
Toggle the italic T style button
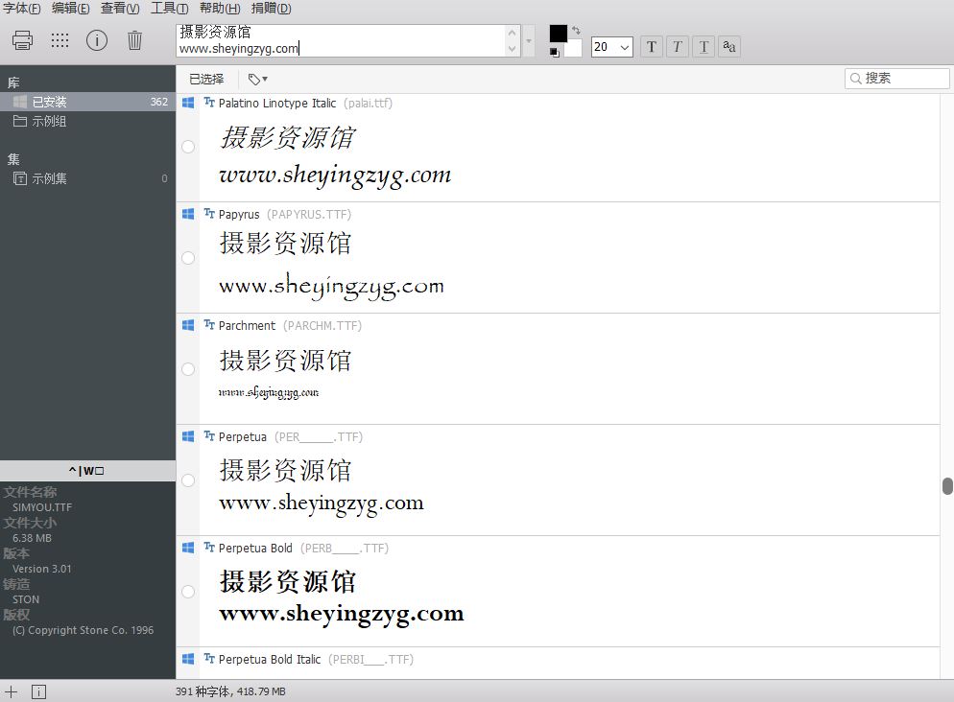(677, 46)
